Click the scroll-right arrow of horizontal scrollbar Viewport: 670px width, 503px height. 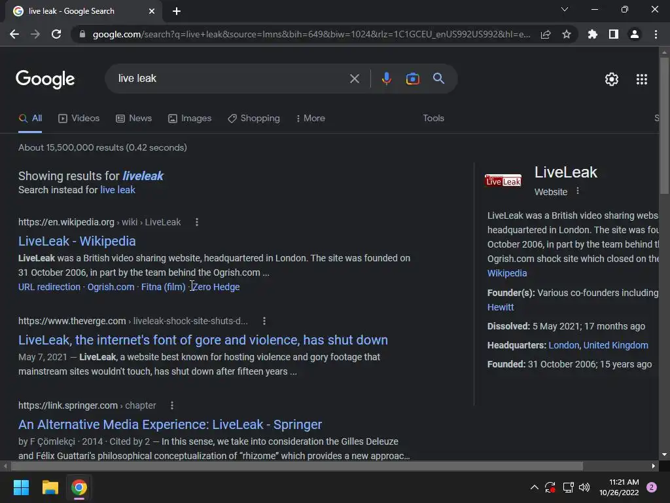[654, 466]
